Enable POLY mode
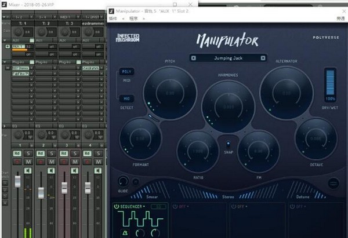Screen dimensions: 348x238 [126, 72]
